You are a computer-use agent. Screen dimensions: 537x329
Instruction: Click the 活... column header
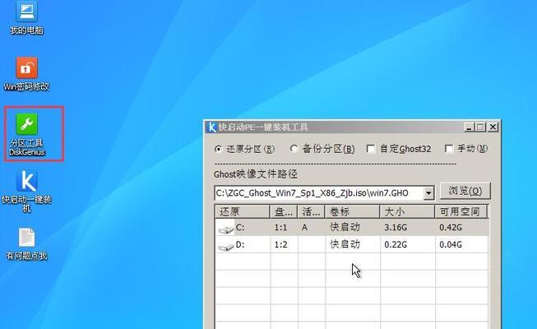click(x=312, y=212)
